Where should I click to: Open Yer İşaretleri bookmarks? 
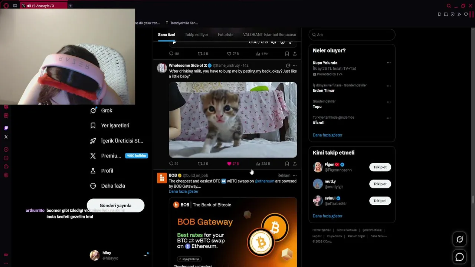click(110, 125)
